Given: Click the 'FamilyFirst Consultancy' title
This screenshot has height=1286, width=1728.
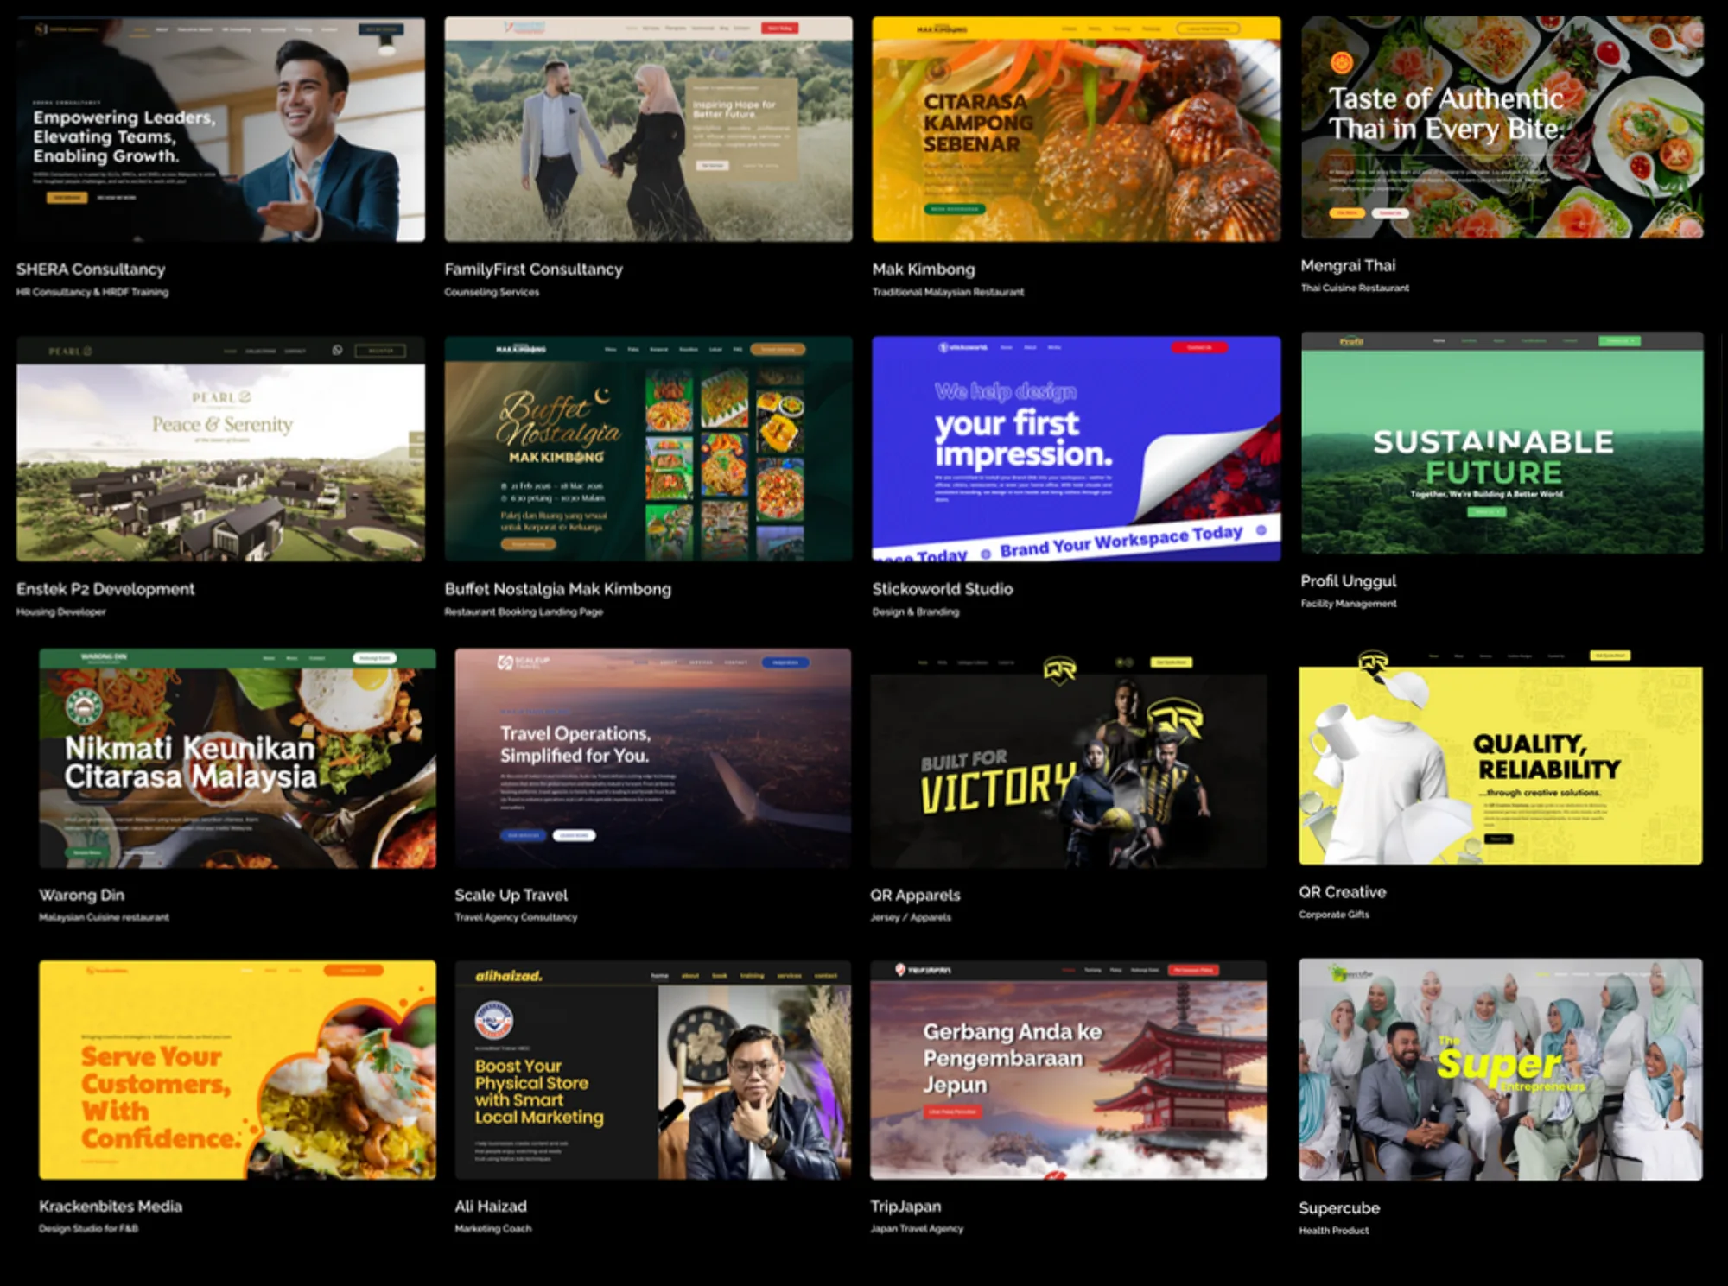Looking at the screenshot, I should [533, 269].
